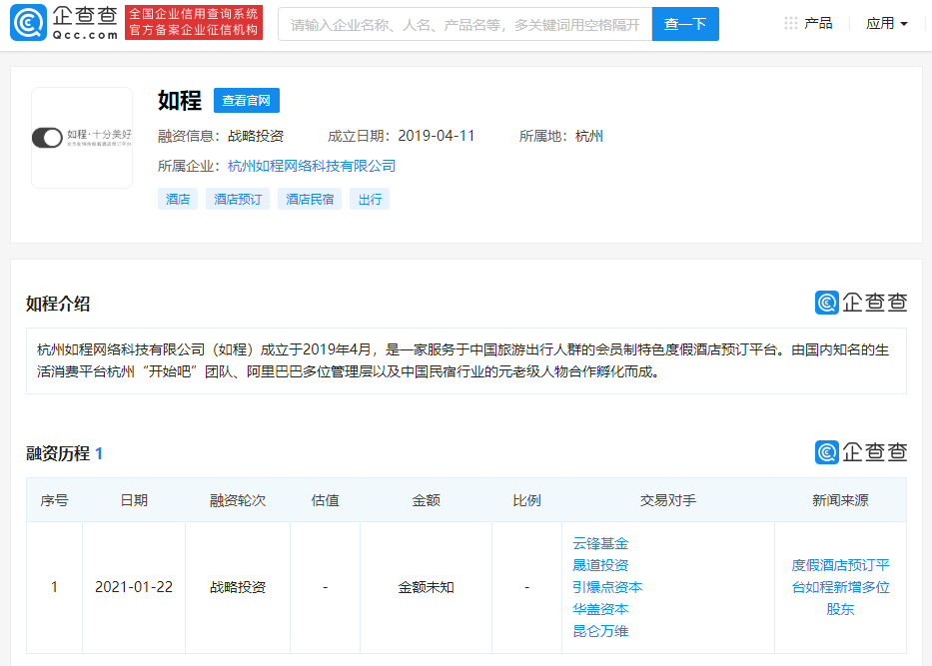Click the 如程介绍 section heading

[x=58, y=304]
